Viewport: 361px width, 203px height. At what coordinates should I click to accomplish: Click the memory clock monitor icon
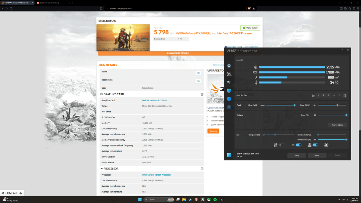[x=255, y=72]
